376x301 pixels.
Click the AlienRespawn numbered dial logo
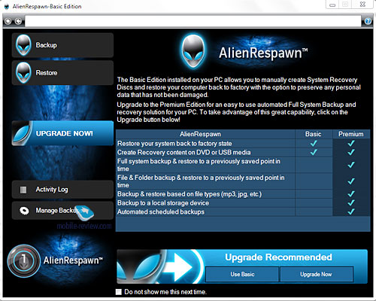click(24, 260)
